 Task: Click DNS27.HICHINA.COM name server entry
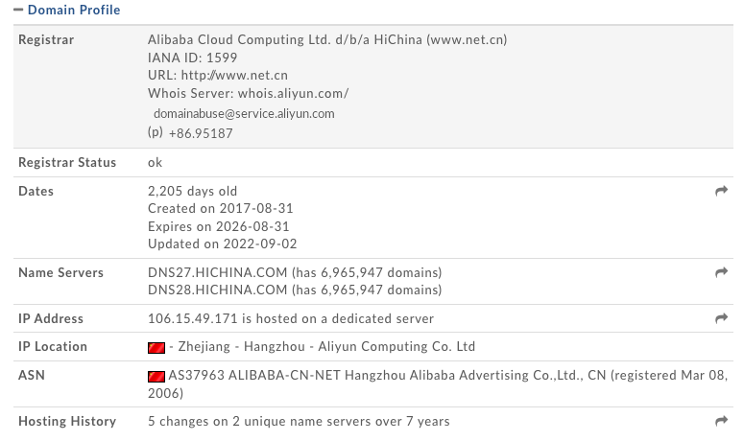295,272
